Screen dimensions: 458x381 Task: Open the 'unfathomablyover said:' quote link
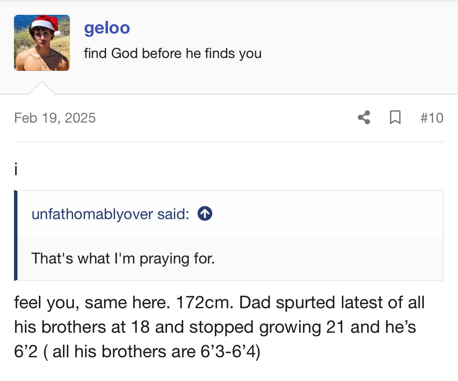click(110, 214)
